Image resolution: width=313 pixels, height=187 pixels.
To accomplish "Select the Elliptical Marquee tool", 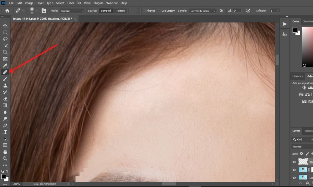I will (5, 32).
